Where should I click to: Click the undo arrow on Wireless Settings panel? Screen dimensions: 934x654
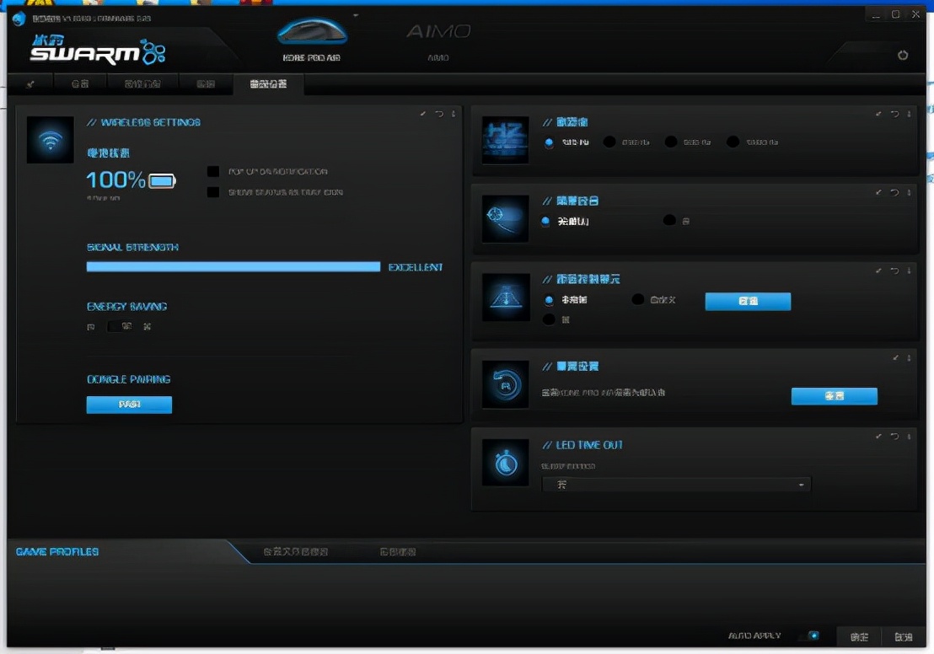coord(438,115)
